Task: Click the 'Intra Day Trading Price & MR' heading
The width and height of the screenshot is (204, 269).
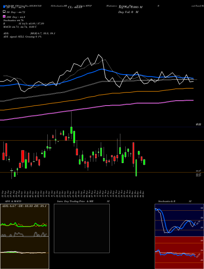Action: (75, 201)
